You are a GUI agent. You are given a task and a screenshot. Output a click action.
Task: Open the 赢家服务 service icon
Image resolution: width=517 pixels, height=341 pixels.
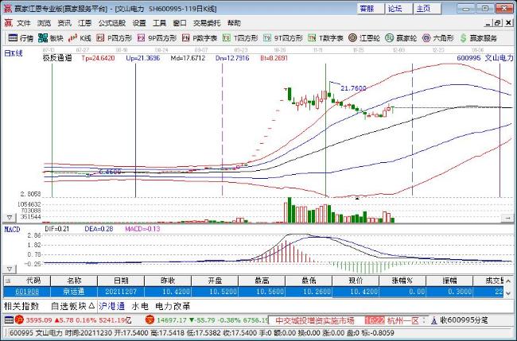(478, 38)
